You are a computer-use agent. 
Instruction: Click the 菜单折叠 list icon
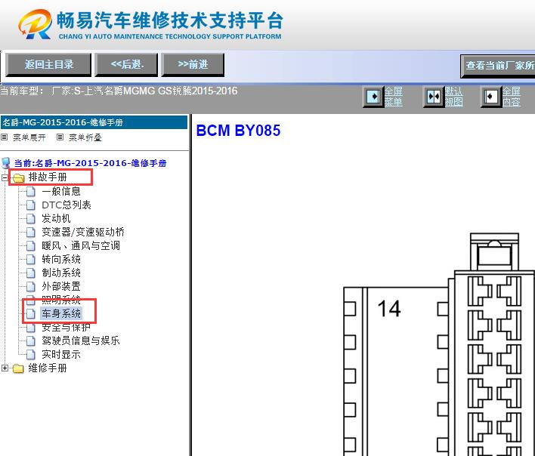point(60,137)
